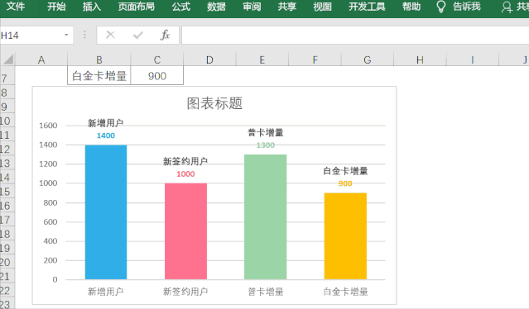Open the 公式 tab
The width and height of the screenshot is (529, 309).
(x=181, y=7)
